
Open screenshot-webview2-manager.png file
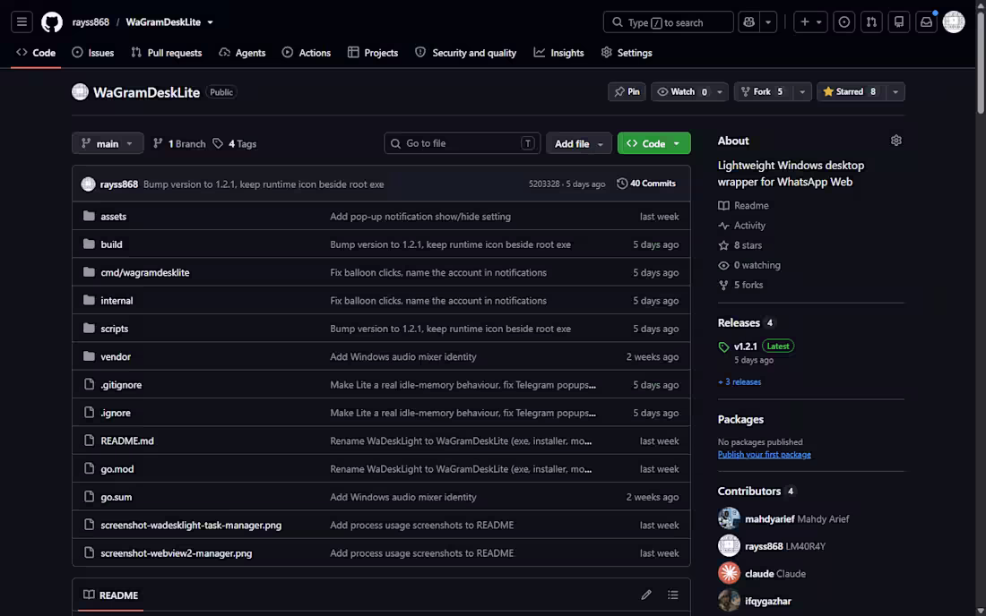coord(176,553)
